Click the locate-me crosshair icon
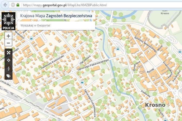The height and width of the screenshot is (121, 182). click(9, 60)
